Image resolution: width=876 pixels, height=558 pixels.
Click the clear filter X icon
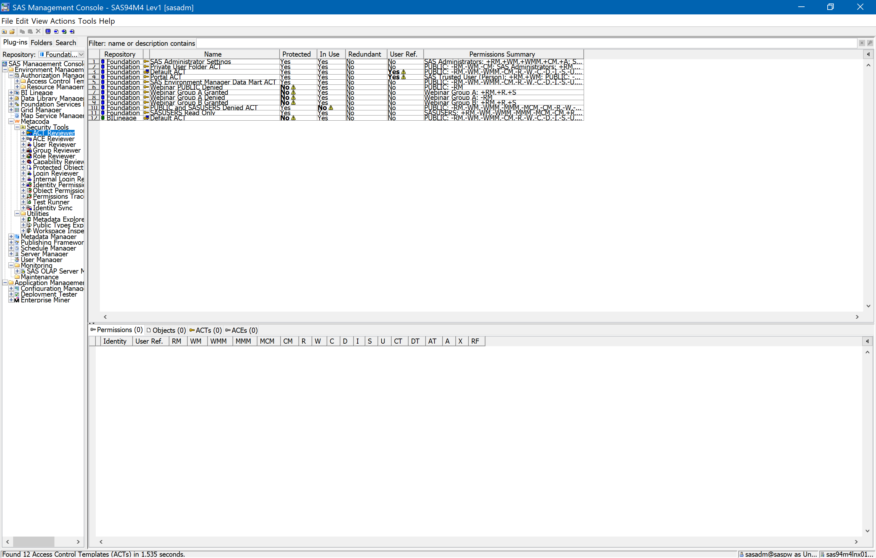click(x=862, y=43)
